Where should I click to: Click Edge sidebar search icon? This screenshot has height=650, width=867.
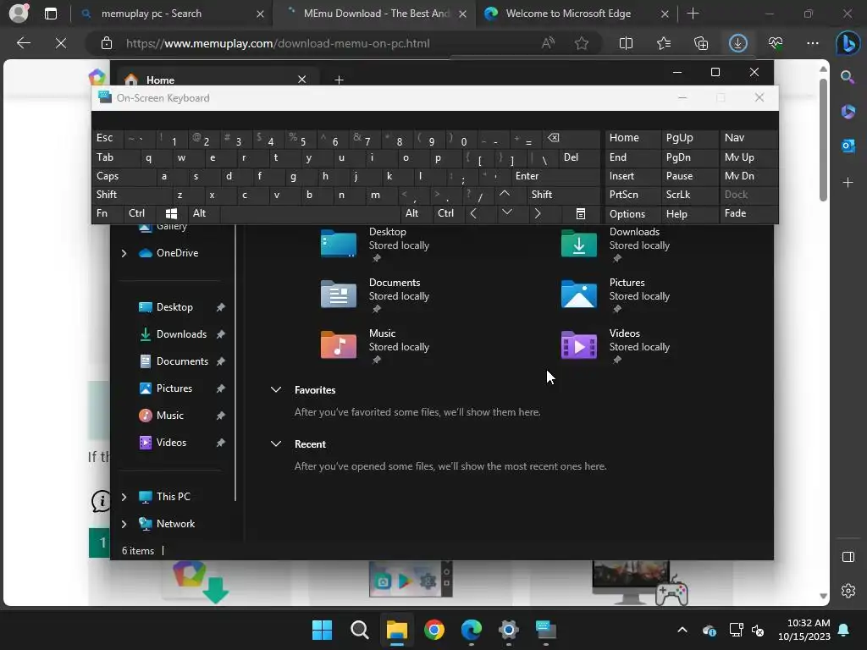point(848,77)
